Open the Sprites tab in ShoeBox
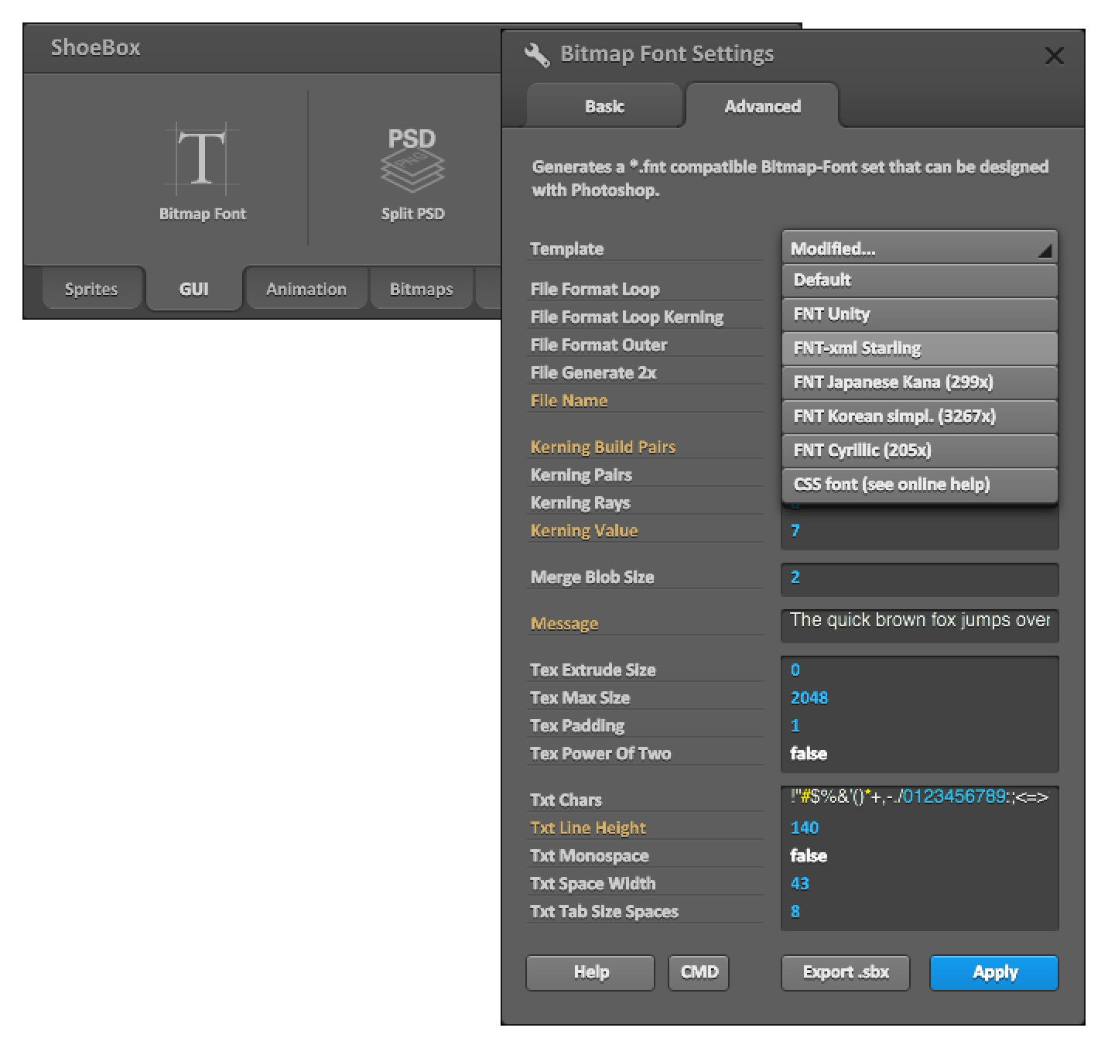This screenshot has height=1062, width=1108. point(91,289)
